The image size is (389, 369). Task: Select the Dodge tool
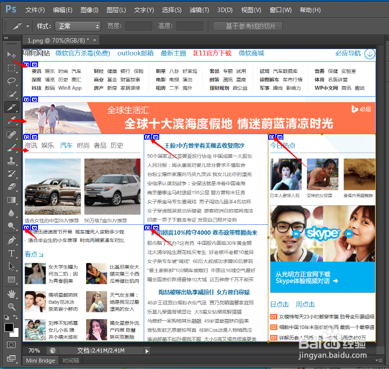(x=12, y=226)
